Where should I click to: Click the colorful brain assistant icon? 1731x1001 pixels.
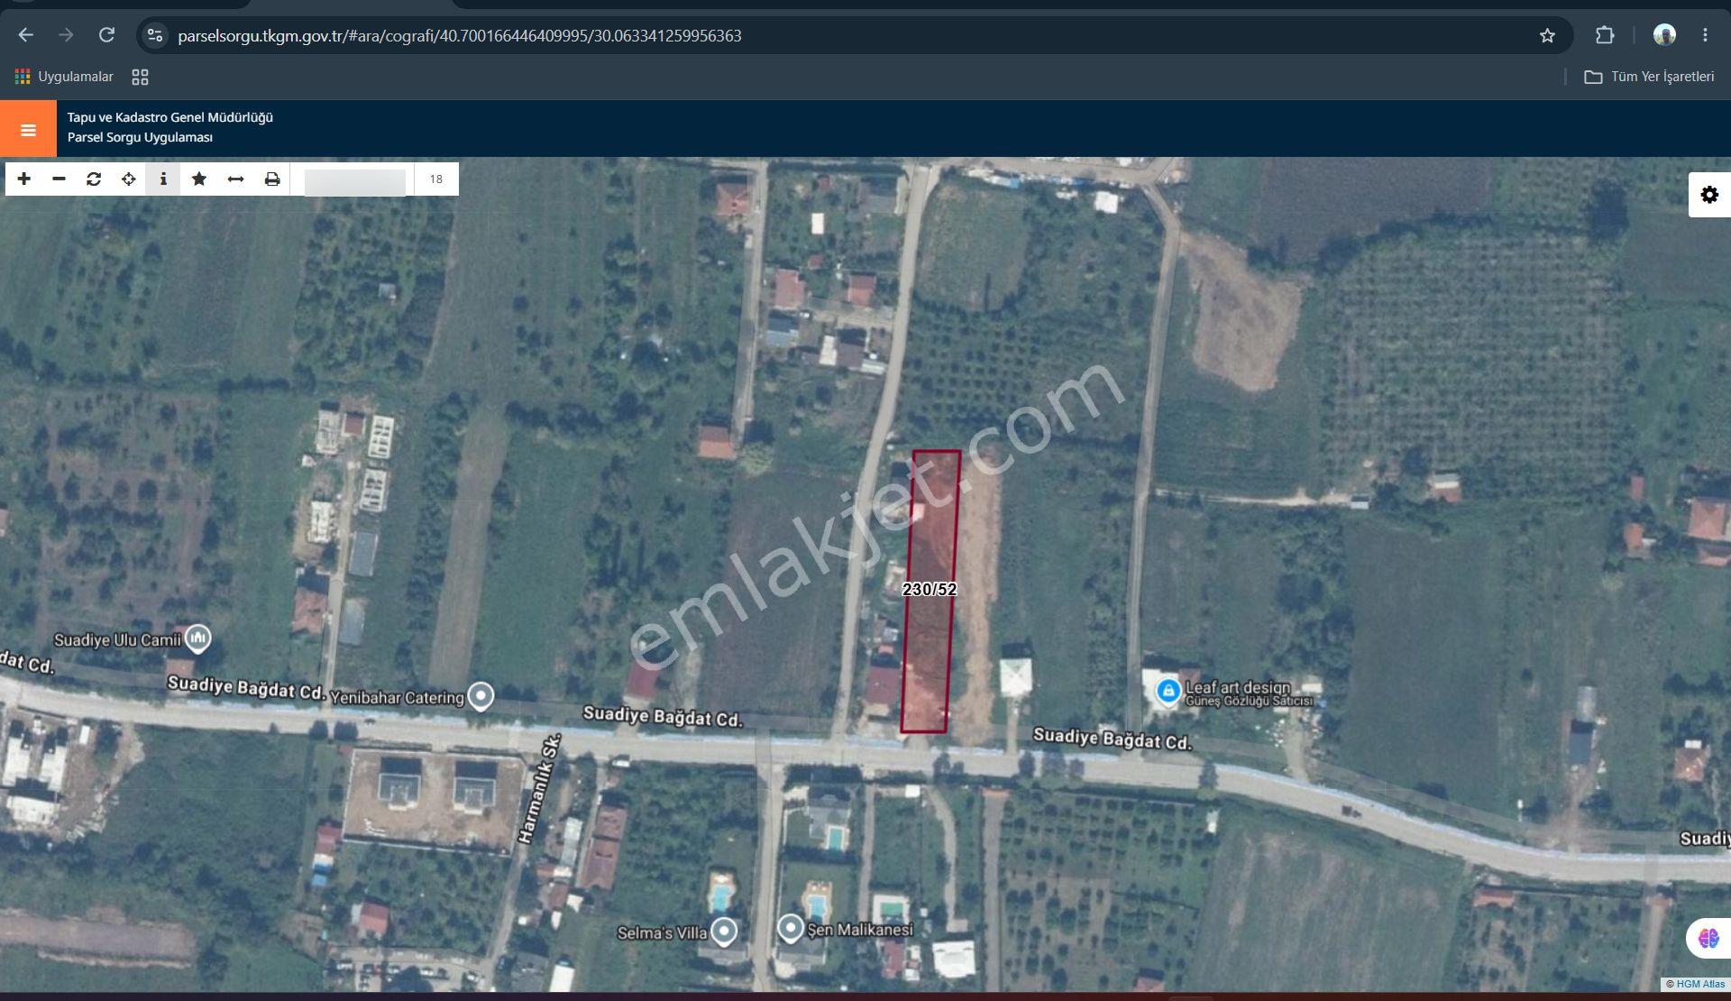(1708, 939)
